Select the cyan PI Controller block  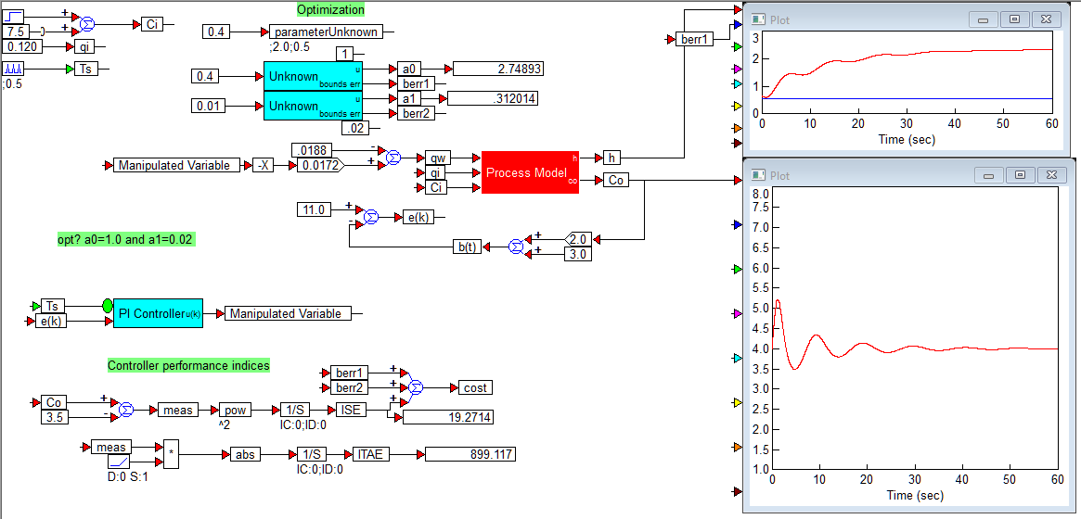(158, 314)
